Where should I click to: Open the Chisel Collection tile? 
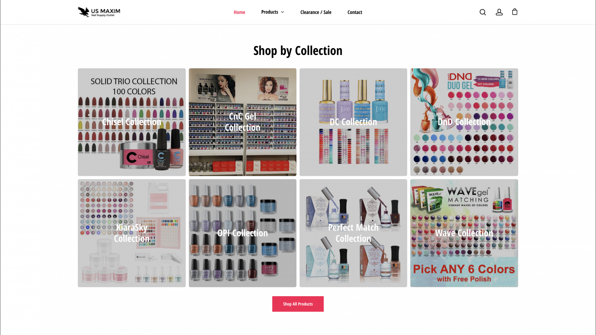point(132,122)
